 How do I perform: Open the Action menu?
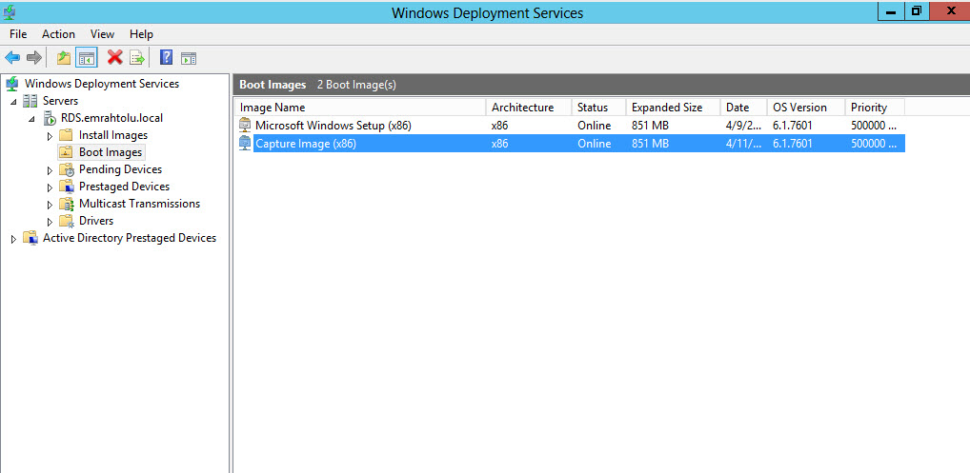tap(58, 34)
